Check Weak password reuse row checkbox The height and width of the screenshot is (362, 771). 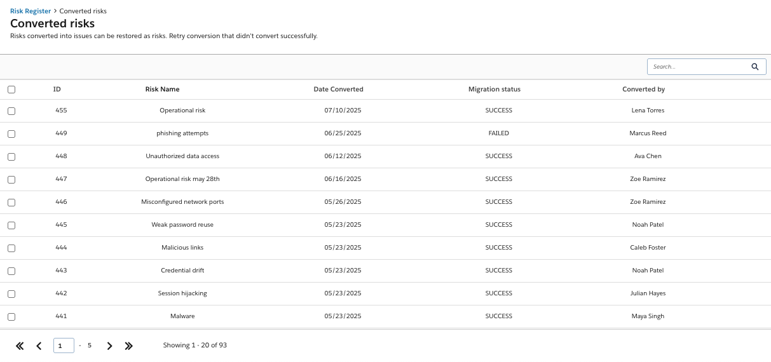(11, 225)
